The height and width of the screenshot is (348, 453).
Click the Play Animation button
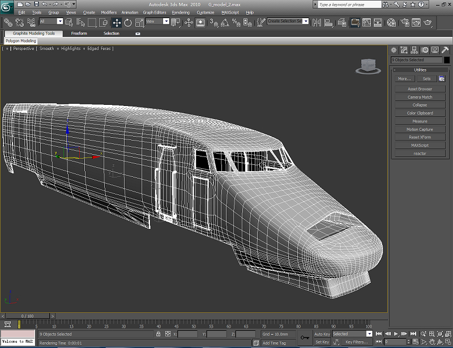(396, 334)
